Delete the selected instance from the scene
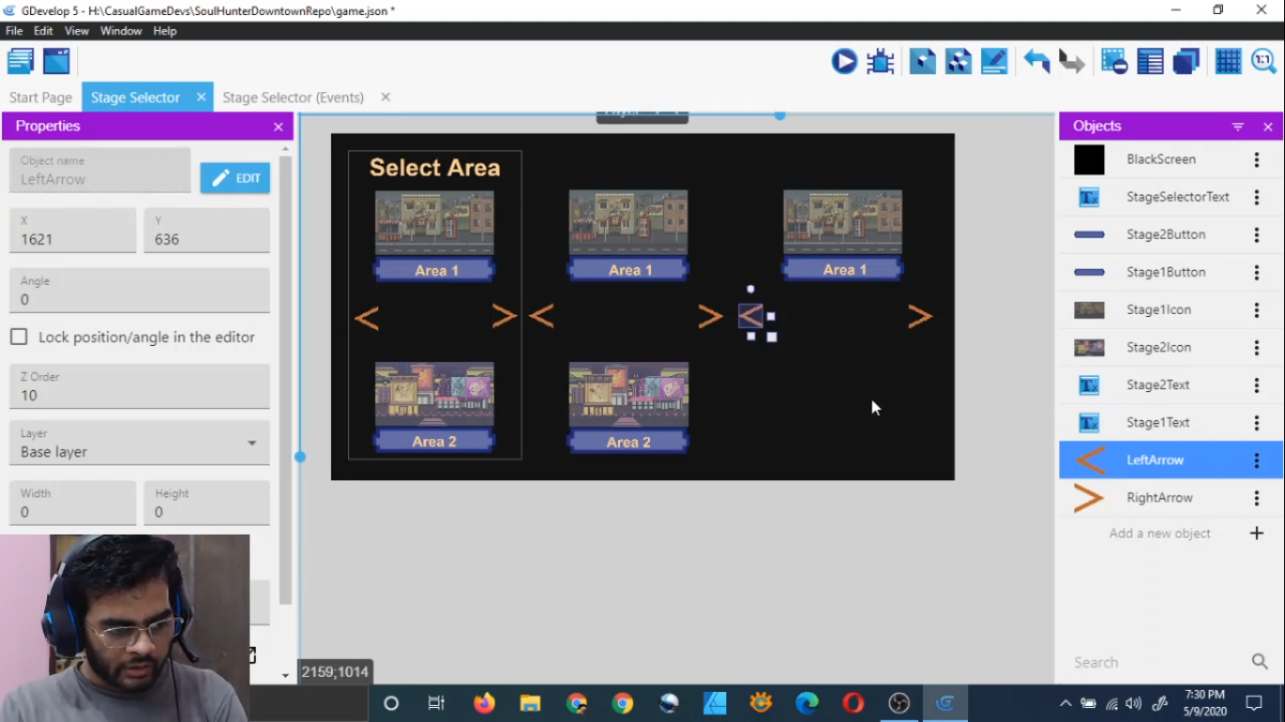 [1115, 62]
